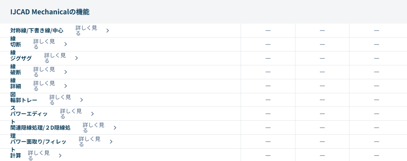Follow 詳しく見る link for 輪郭トレース
This screenshot has width=407, height=161.
(60, 100)
